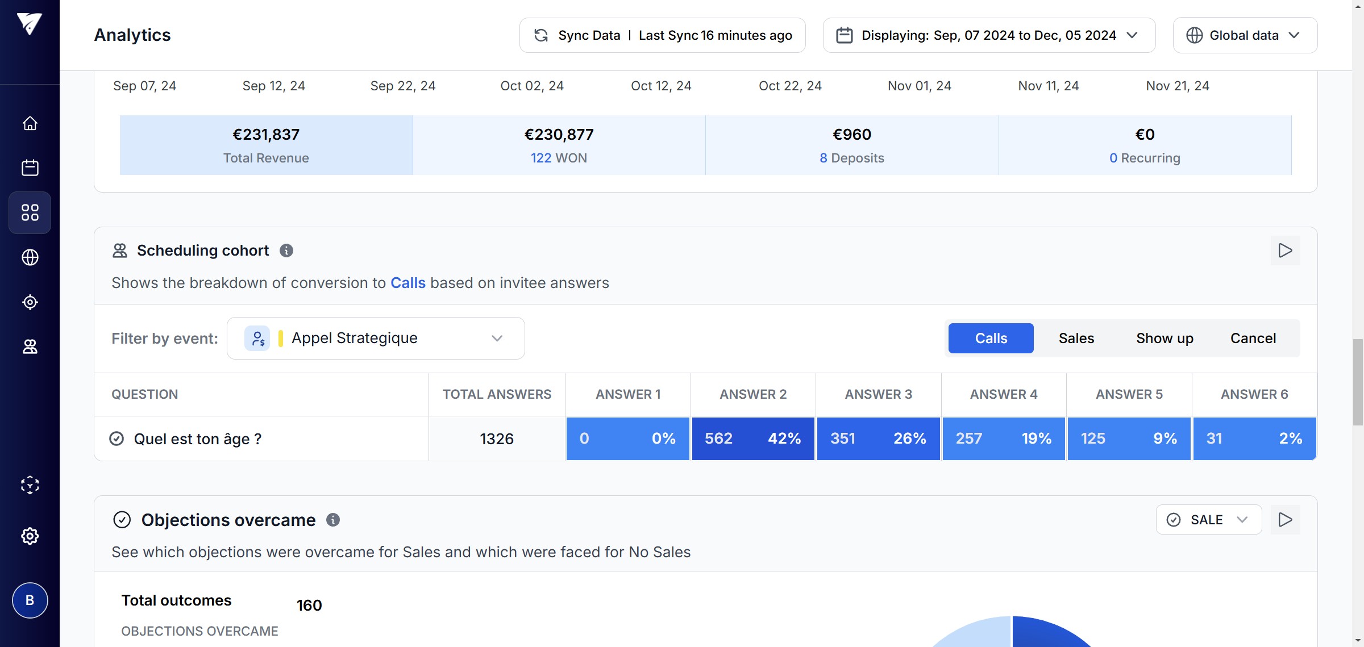This screenshot has height=647, width=1364.
Task: Expand the Appel Strategique event filter
Action: (x=376, y=339)
